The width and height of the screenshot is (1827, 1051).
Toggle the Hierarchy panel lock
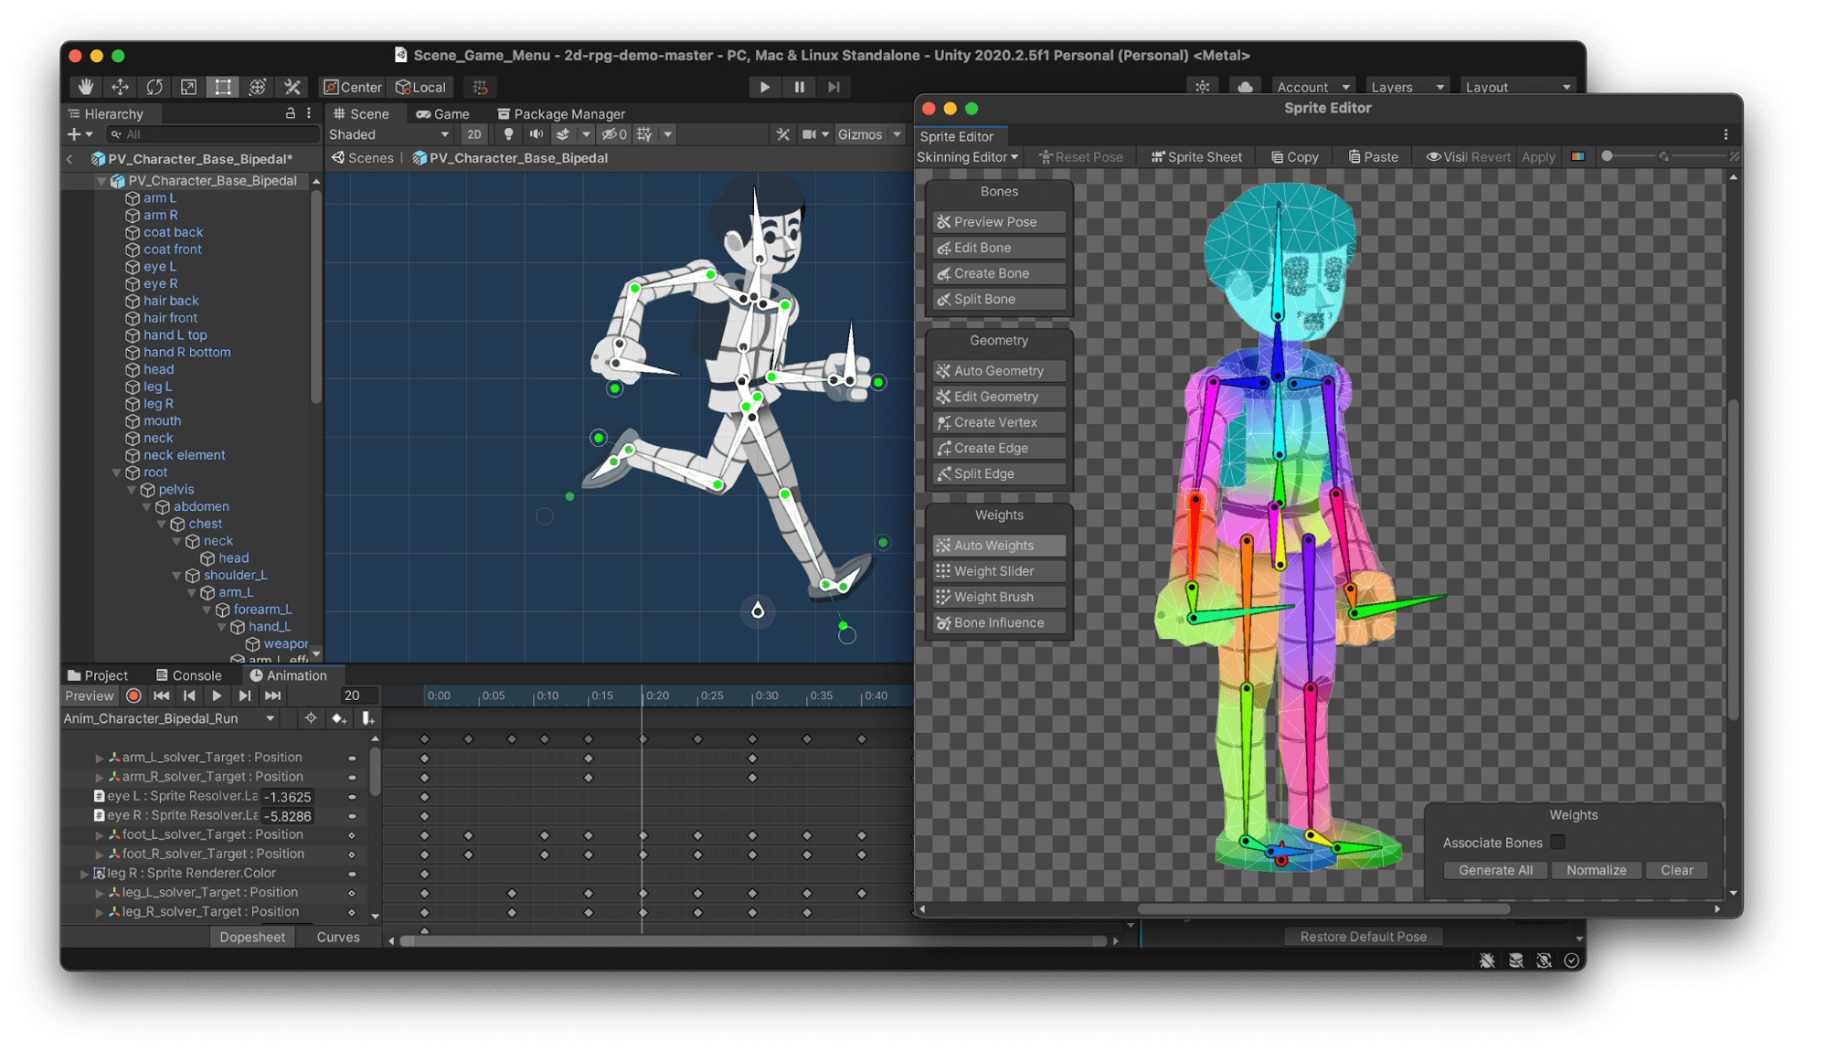tap(291, 113)
